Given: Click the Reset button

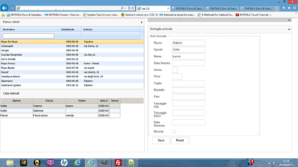Looking at the screenshot, I should (x=180, y=140).
